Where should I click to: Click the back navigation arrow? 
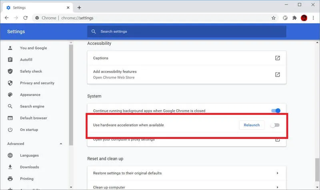[6, 18]
